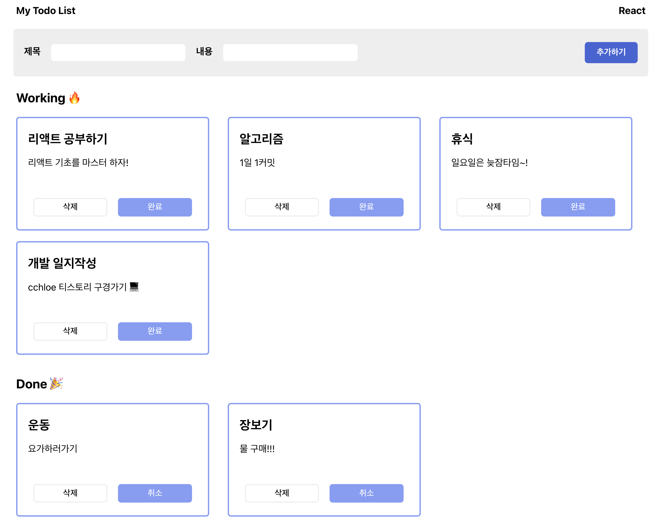657x524 pixels.
Task: Cancel completion of the 장보기 todo
Action: (366, 493)
